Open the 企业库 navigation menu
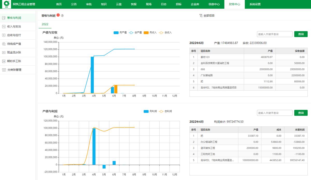This screenshot has height=180, width=311. (x=194, y=4)
